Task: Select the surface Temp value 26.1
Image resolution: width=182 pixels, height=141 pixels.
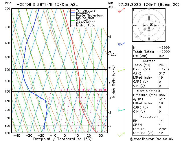Action: (x=162, y=65)
